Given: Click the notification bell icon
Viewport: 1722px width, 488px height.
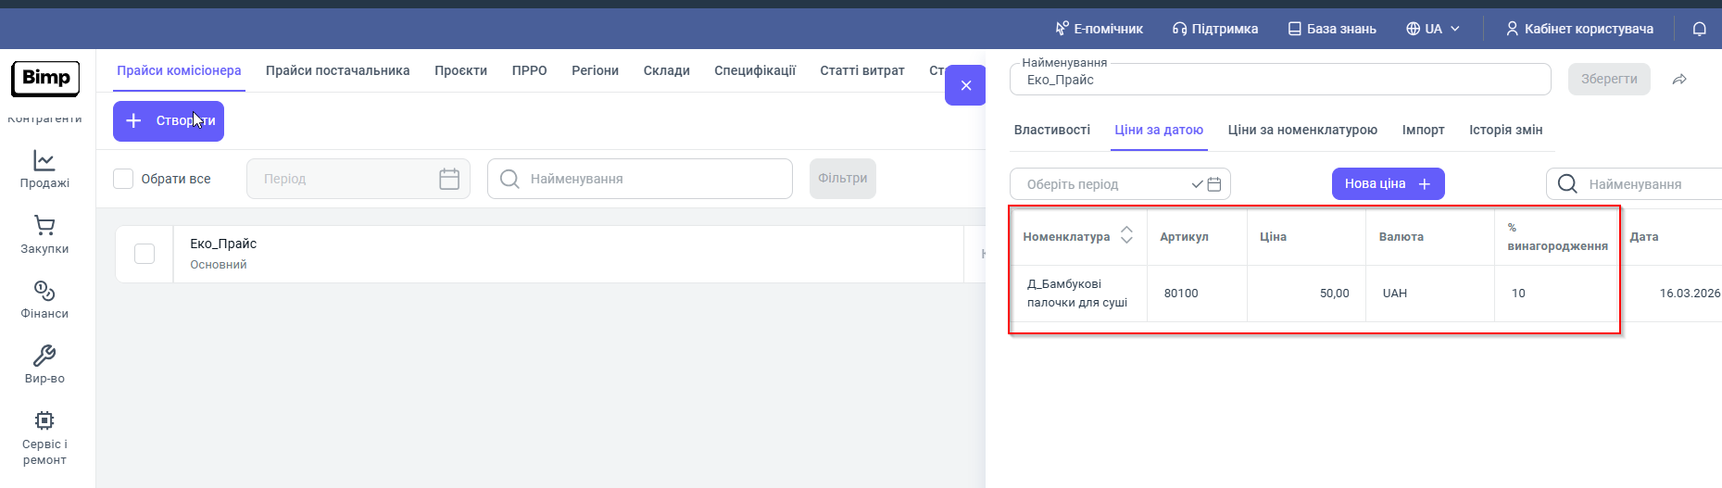Looking at the screenshot, I should coord(1699,29).
